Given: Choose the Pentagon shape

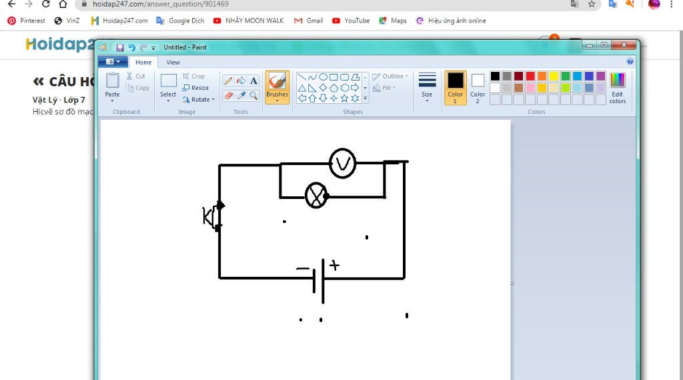Looking at the screenshot, I should [x=333, y=88].
